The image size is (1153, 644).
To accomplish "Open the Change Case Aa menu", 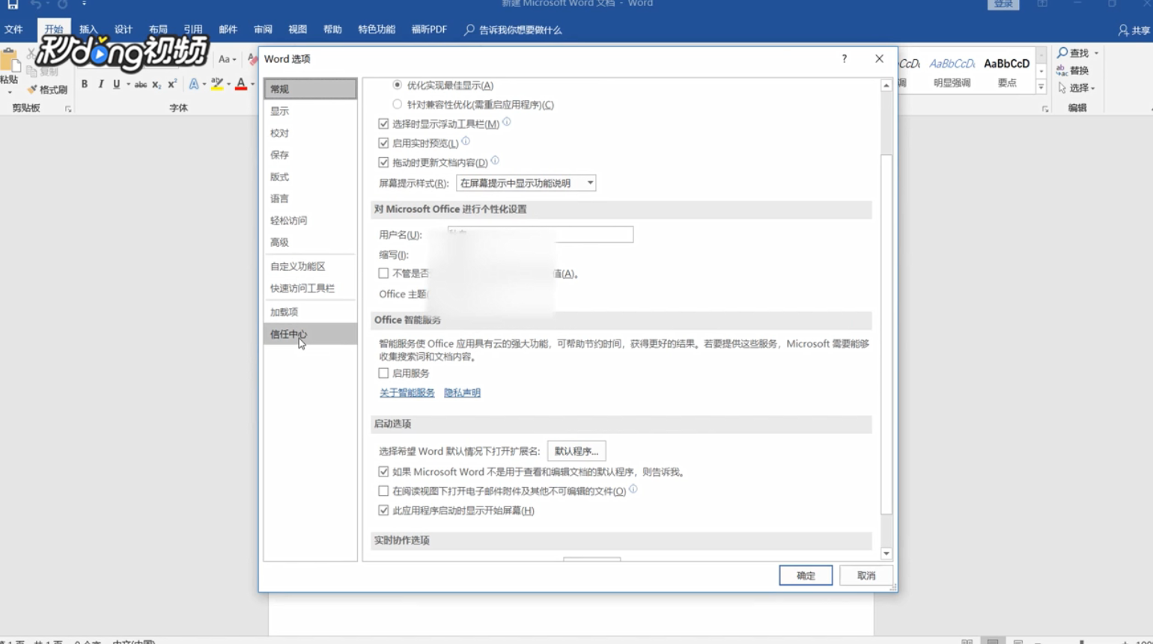I will tap(226, 59).
